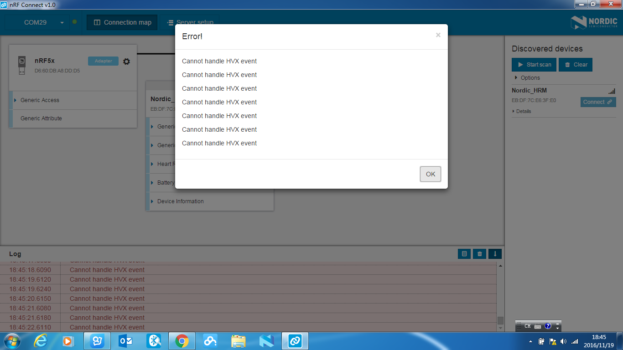
Task: Click the nRF5x USB dongle icon
Action: pos(21,66)
